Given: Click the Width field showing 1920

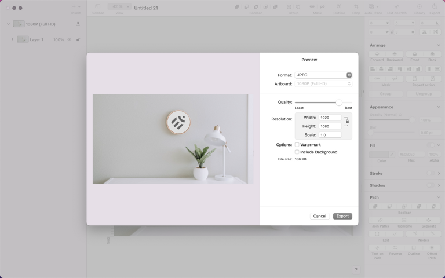Looking at the screenshot, I should 330,118.
